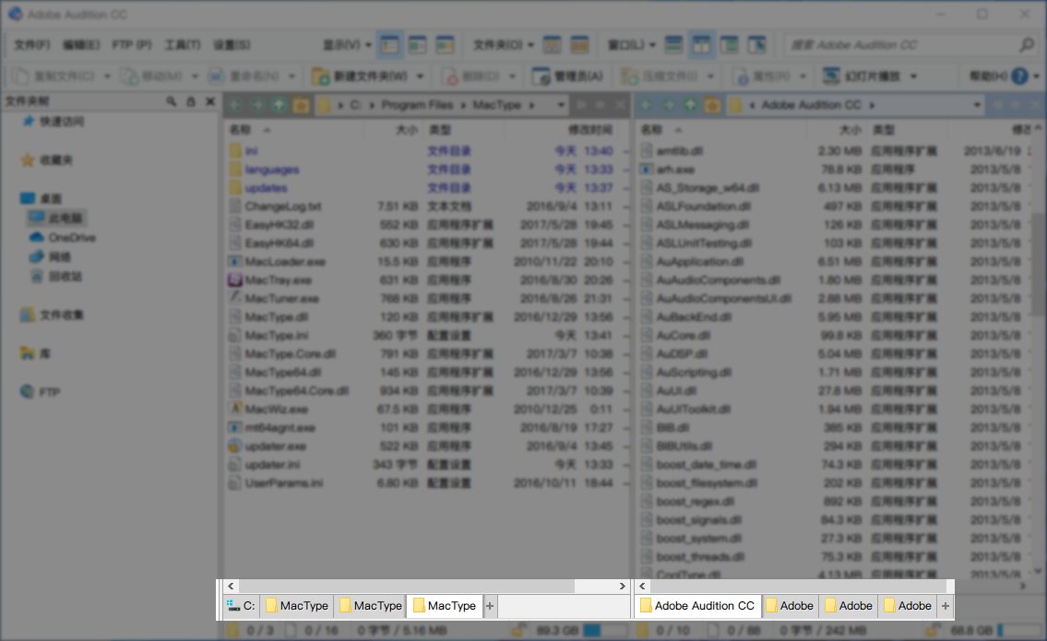
Task: Select the active white MacType tab
Action: coord(445,606)
